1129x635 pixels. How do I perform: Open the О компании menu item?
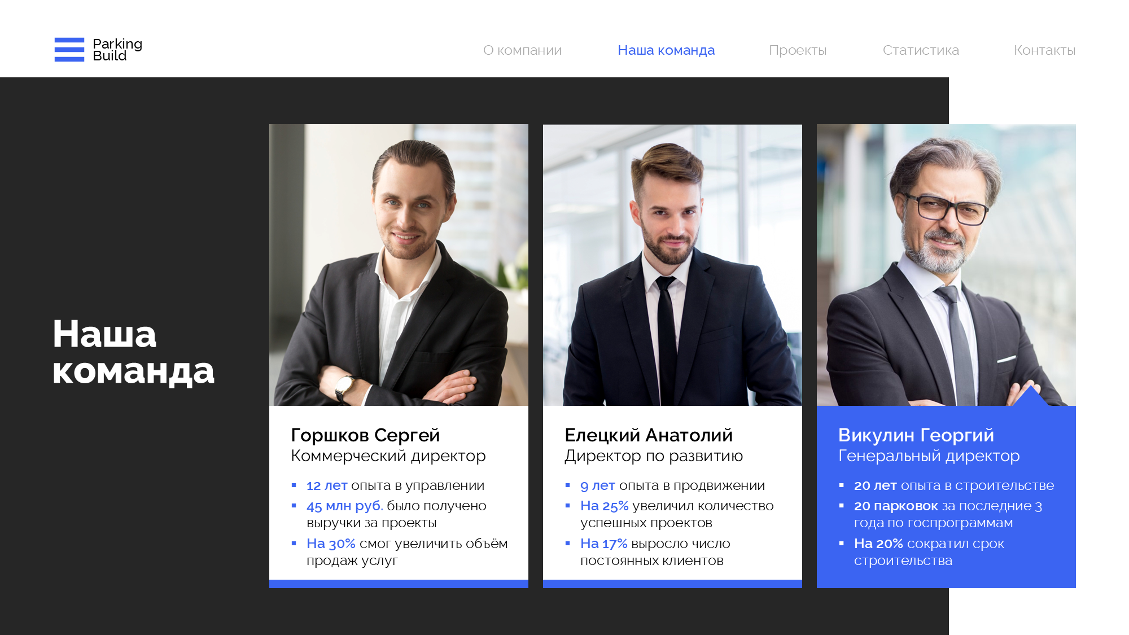tap(522, 50)
